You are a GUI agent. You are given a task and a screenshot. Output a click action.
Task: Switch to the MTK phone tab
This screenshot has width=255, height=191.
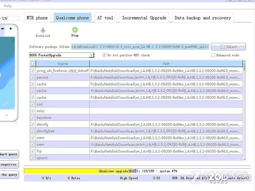[37, 18]
